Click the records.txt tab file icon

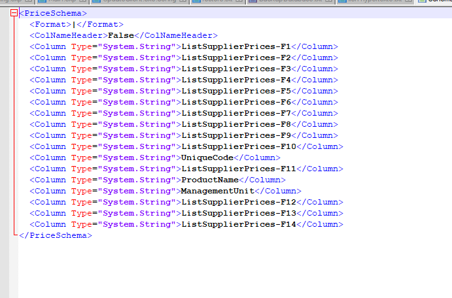(196, 3)
